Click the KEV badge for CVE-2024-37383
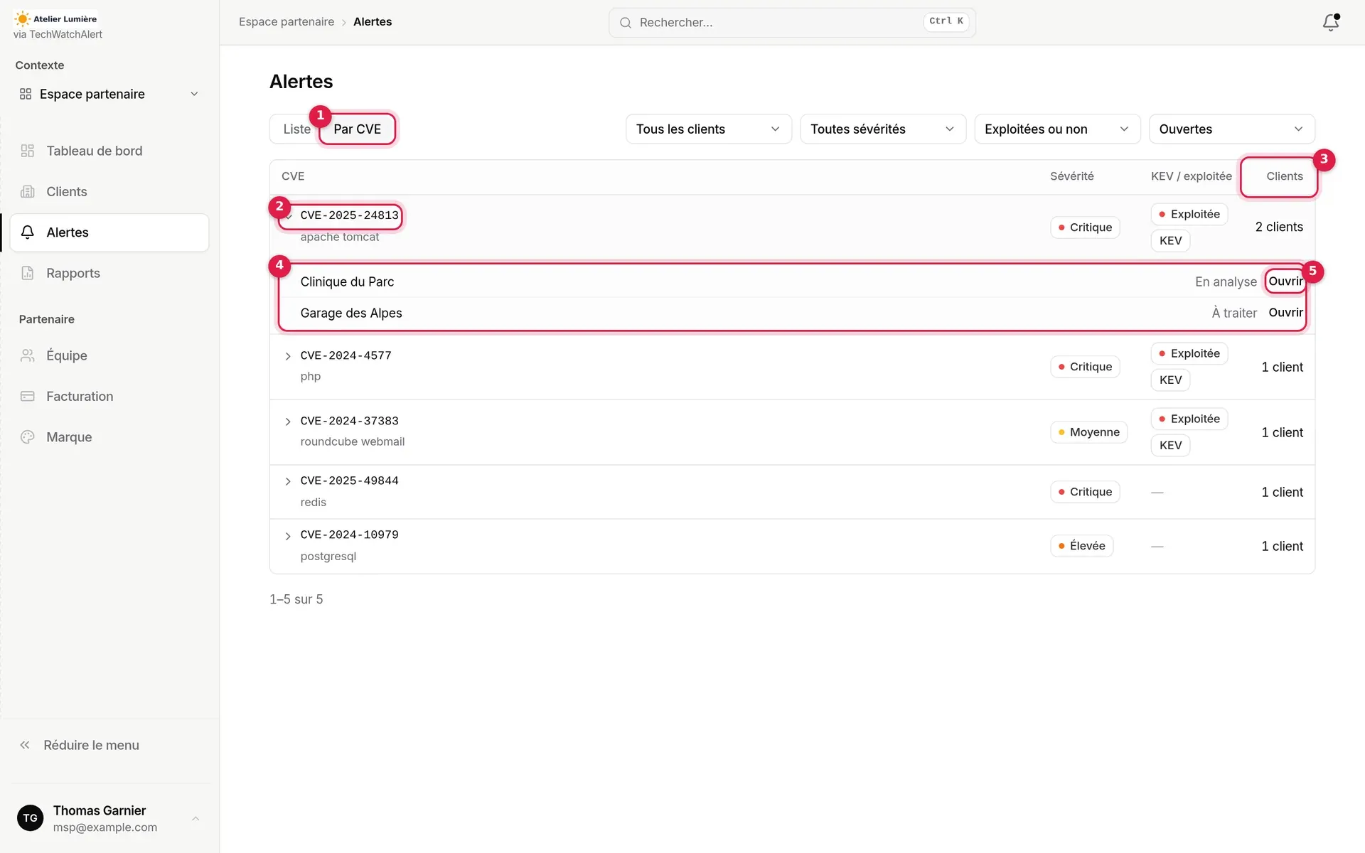 point(1170,446)
